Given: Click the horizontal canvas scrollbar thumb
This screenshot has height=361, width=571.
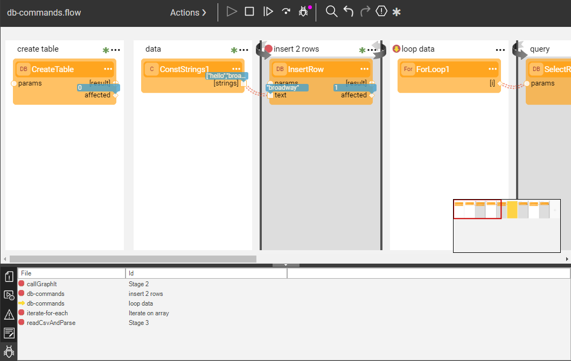Looking at the screenshot, I should [x=133, y=259].
